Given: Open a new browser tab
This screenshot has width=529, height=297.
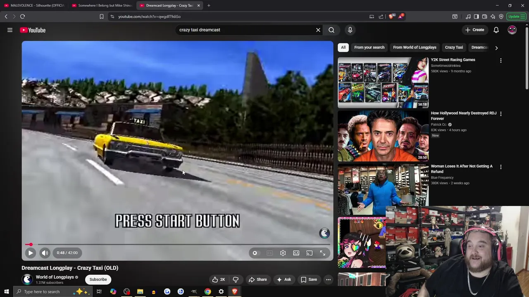Looking at the screenshot, I should click(209, 5).
